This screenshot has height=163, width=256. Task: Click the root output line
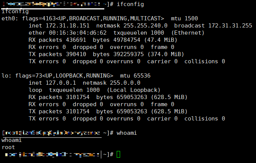(x=8, y=147)
